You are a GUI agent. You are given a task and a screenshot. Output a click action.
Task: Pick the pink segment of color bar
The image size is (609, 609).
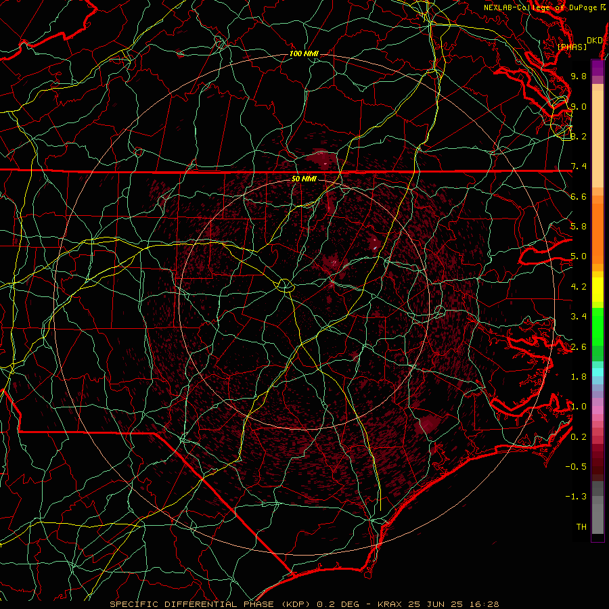click(597, 410)
